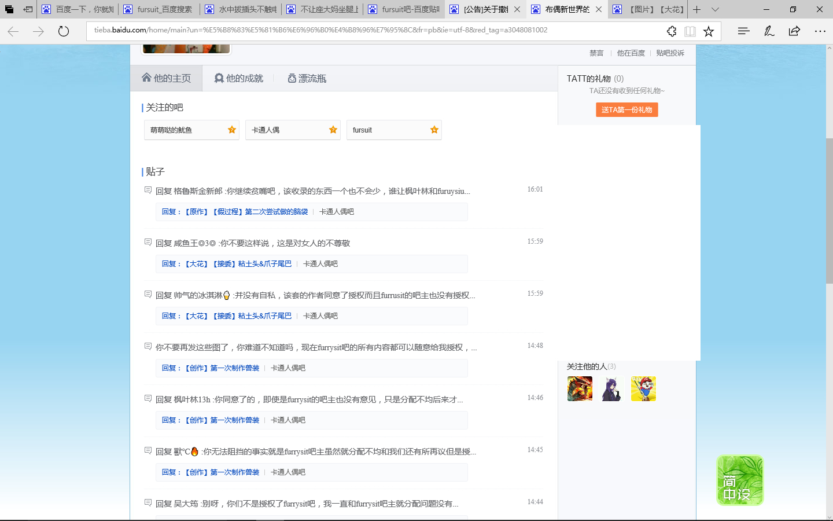Expand the tab list chevron

click(716, 9)
